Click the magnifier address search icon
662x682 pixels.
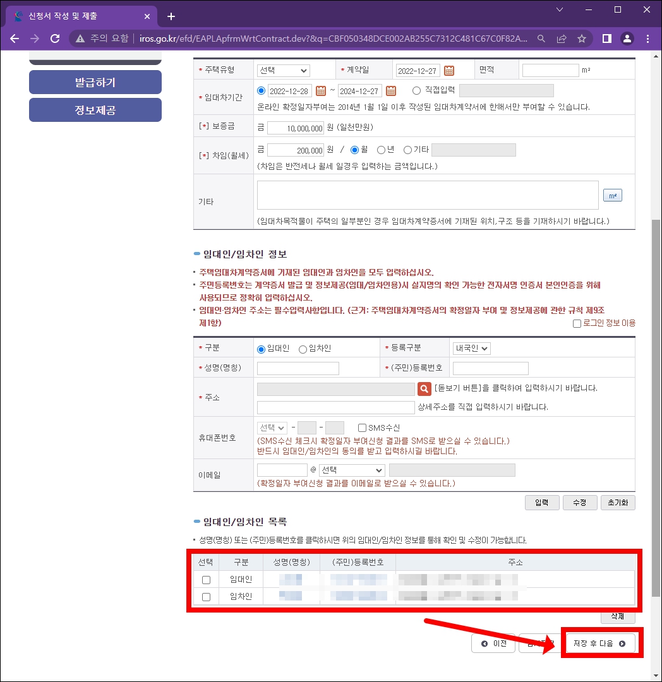tap(423, 390)
